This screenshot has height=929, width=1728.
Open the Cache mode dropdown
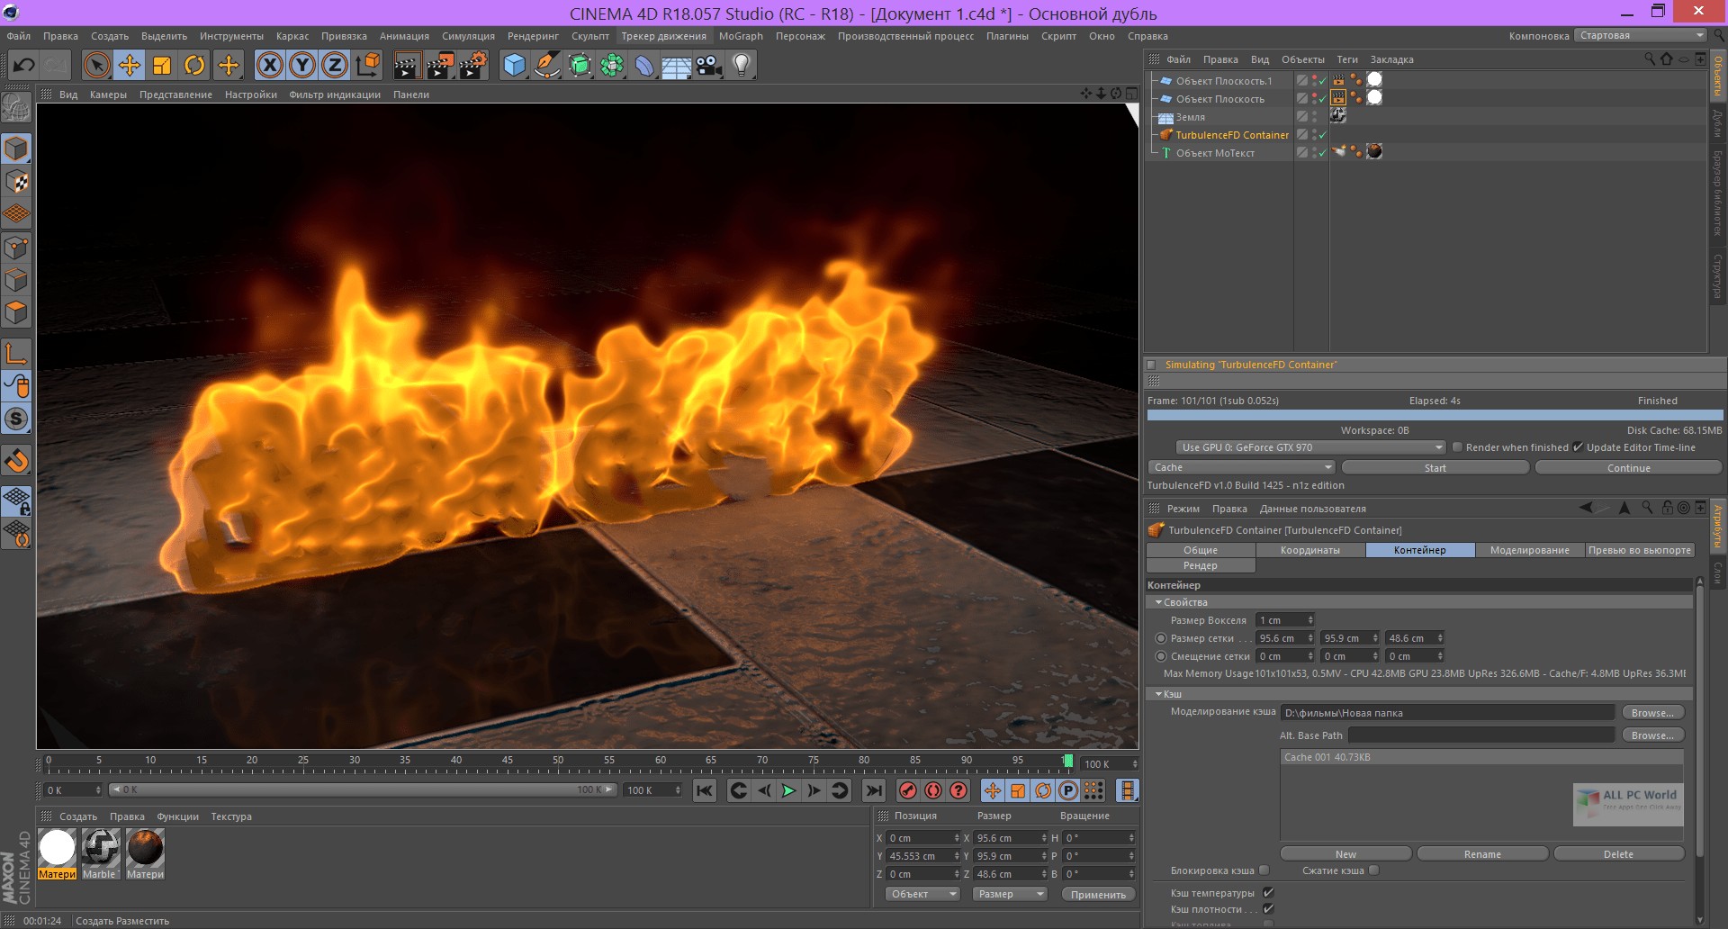[1240, 467]
